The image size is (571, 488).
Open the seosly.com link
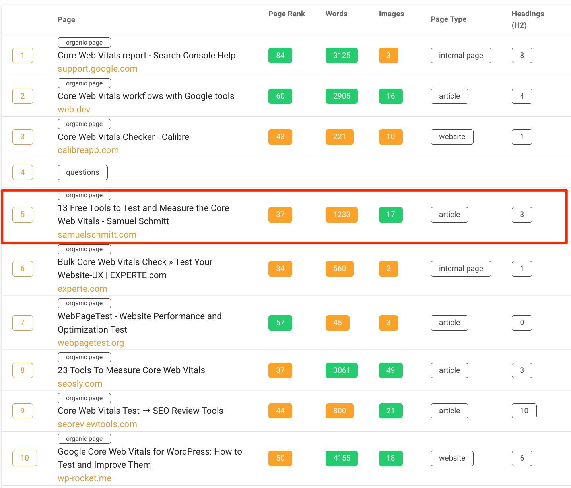point(80,384)
